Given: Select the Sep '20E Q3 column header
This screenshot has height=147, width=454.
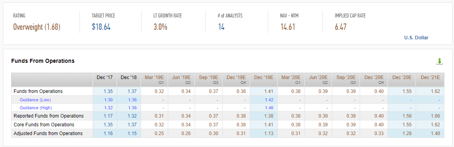Looking at the screenshot, I should coord(346,80).
